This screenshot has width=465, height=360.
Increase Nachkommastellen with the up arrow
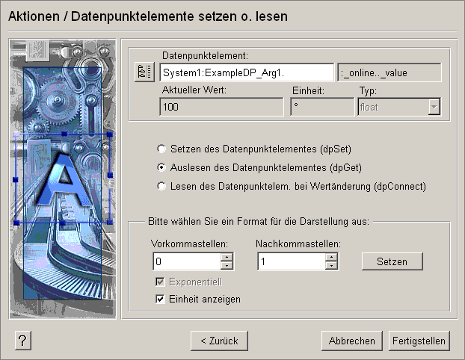tap(332, 257)
